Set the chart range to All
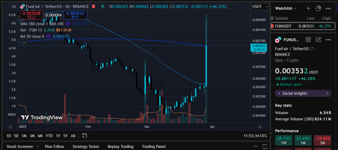This screenshot has width=338, height=150. tap(73, 136)
